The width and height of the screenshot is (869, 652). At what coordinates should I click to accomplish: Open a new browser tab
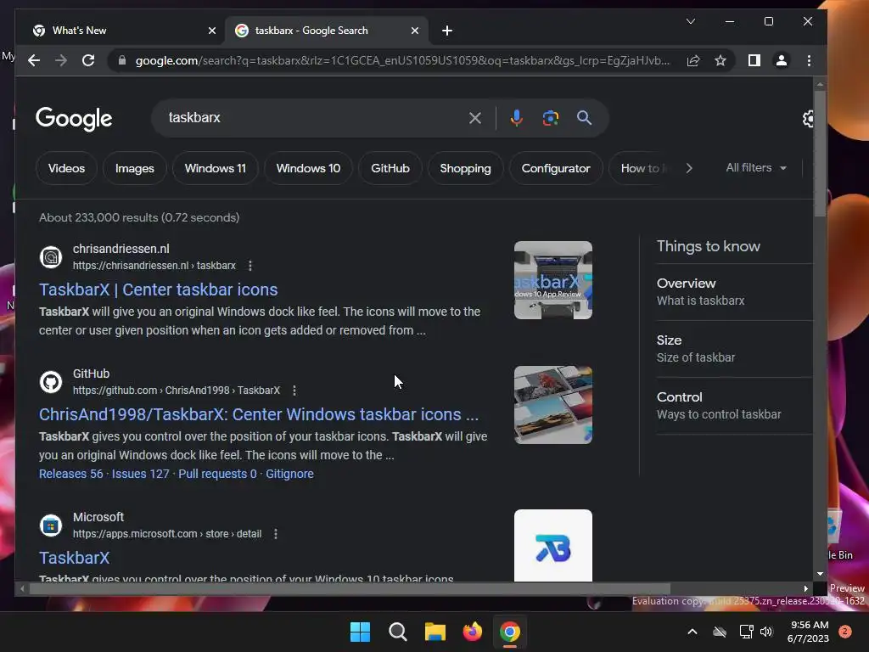coord(447,31)
